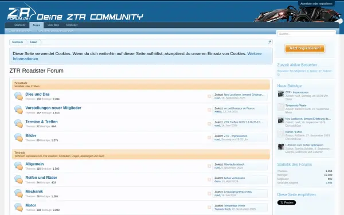Click the X Posten share button
Image resolution: width=344 pixels, height=215 pixels.
(287, 202)
